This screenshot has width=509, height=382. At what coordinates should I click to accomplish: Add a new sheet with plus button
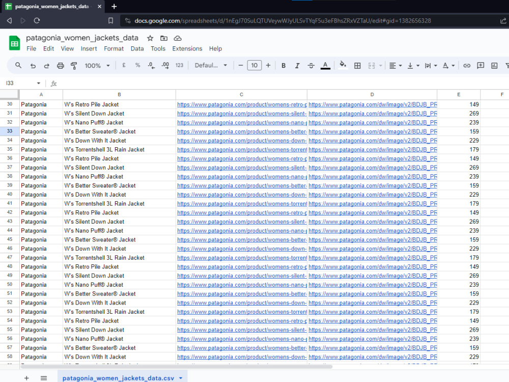(26, 378)
